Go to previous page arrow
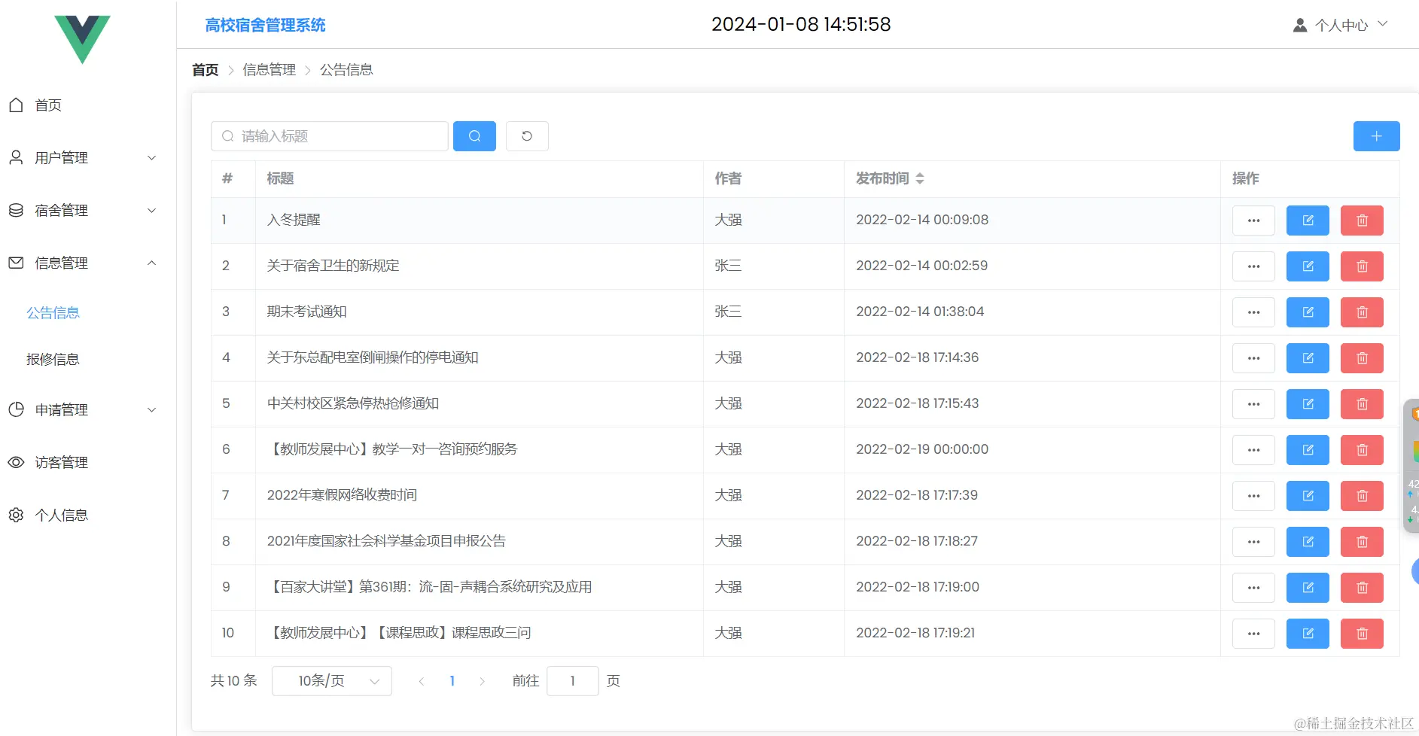 click(x=422, y=681)
